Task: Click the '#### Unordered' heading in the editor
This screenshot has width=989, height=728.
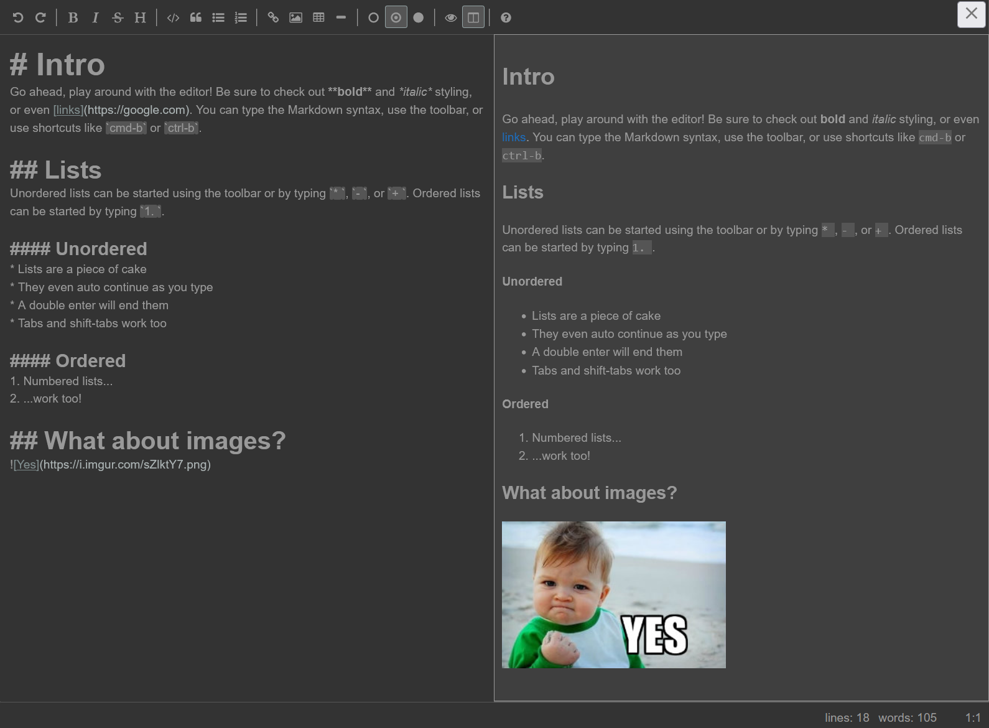Action: tap(78, 249)
